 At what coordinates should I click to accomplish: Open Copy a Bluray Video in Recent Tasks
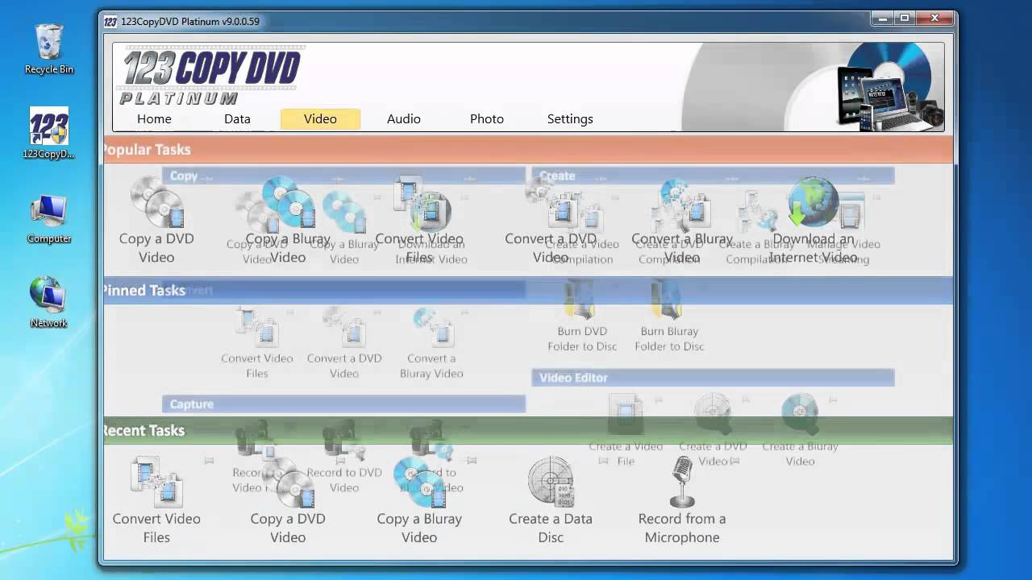click(419, 501)
